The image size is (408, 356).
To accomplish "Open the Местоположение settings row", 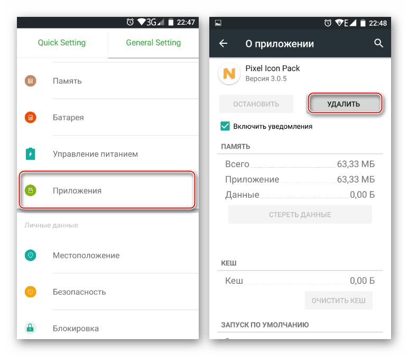I will 108,255.
